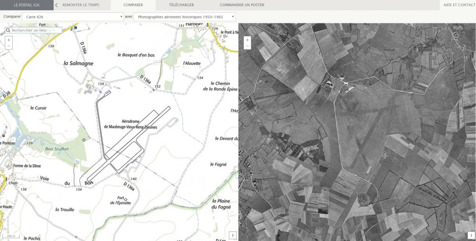
Task: Open info button on aerial photo
Action: (471, 235)
